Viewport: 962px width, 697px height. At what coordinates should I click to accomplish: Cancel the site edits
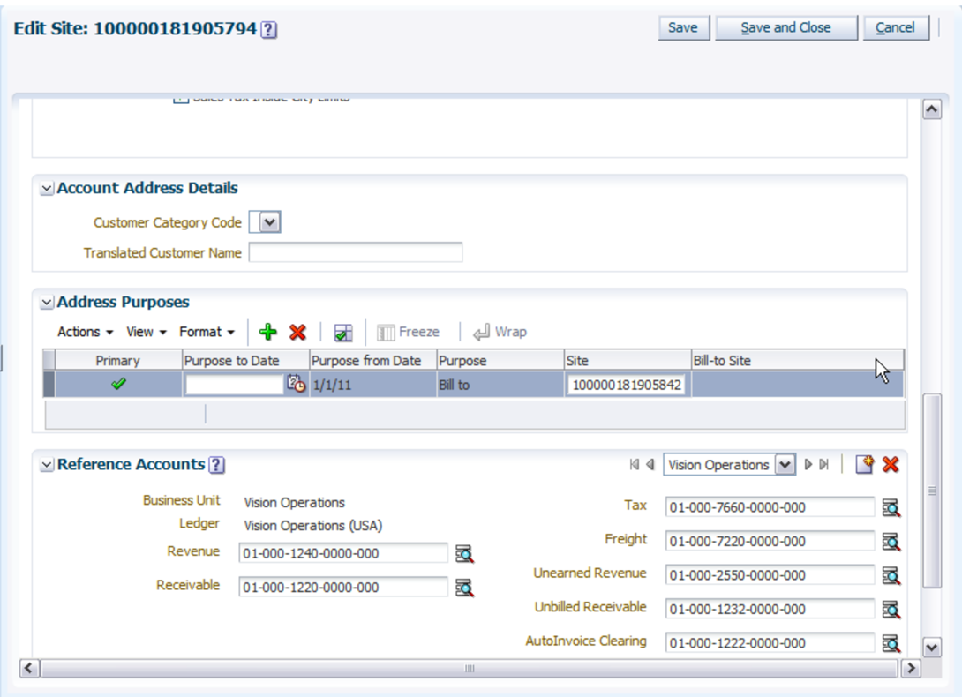coord(895,27)
